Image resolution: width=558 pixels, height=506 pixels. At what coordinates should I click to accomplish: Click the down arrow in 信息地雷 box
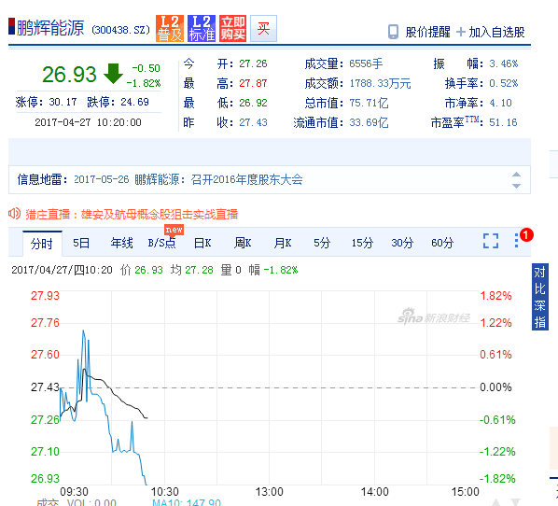pos(516,186)
